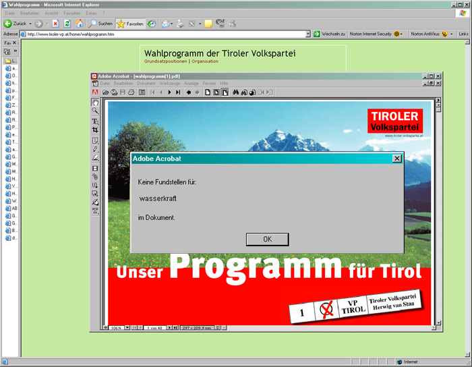
Task: Close the Adobe Acrobat search message dialog
Action: (397, 159)
